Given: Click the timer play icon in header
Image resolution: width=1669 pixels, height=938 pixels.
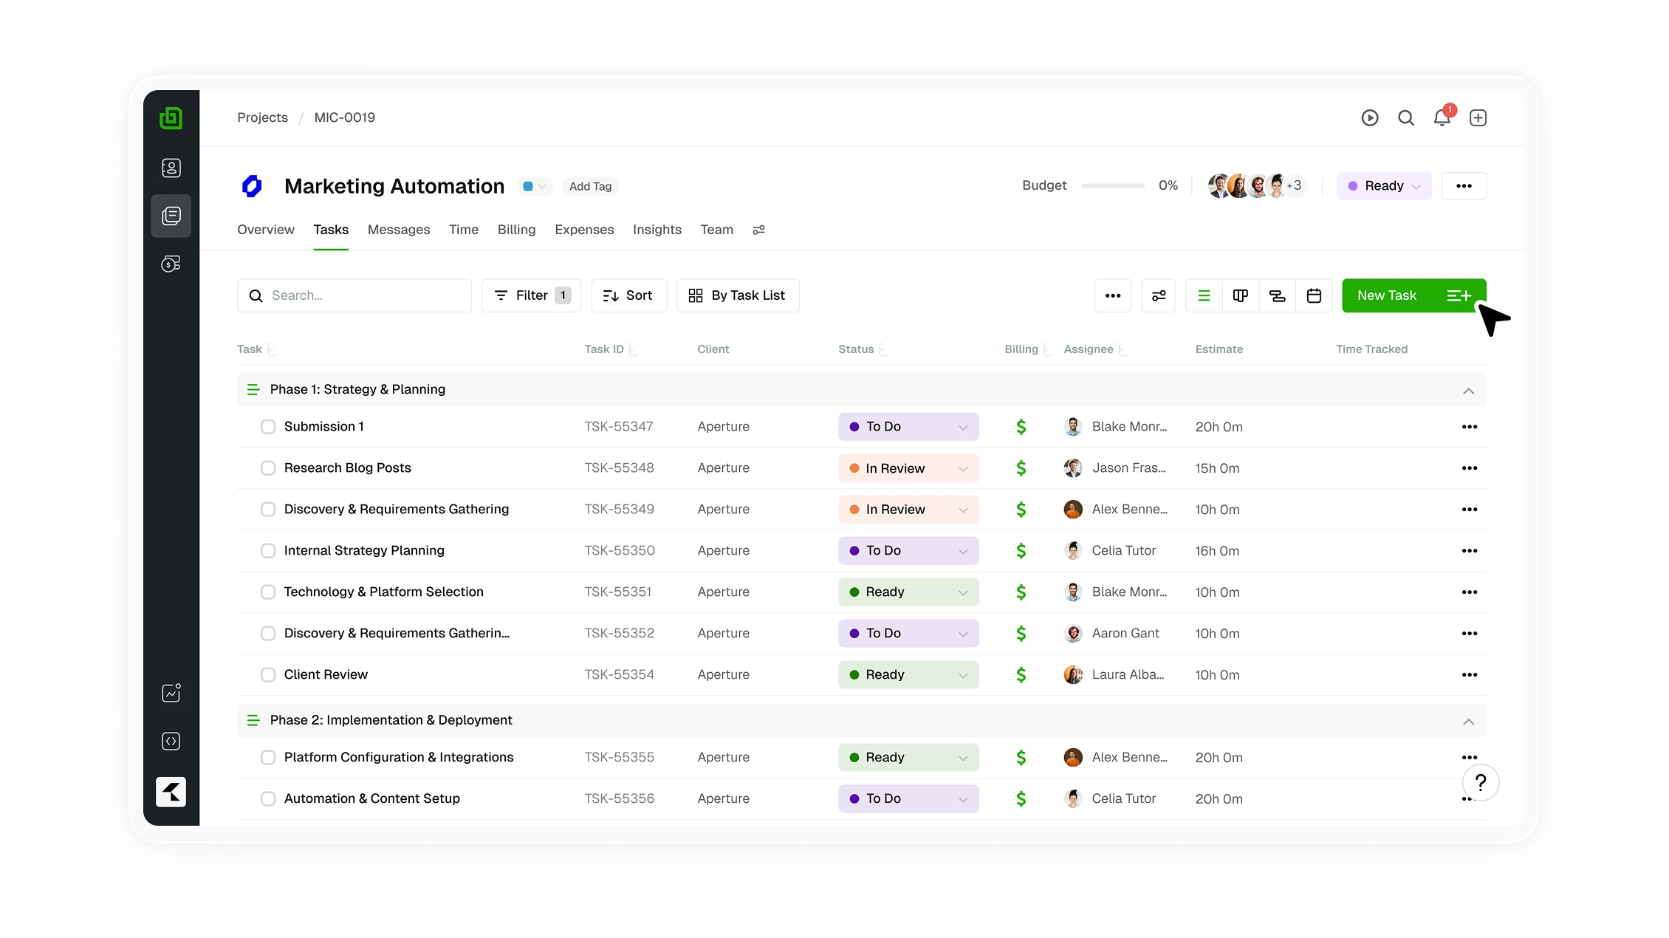Looking at the screenshot, I should click(x=1370, y=118).
